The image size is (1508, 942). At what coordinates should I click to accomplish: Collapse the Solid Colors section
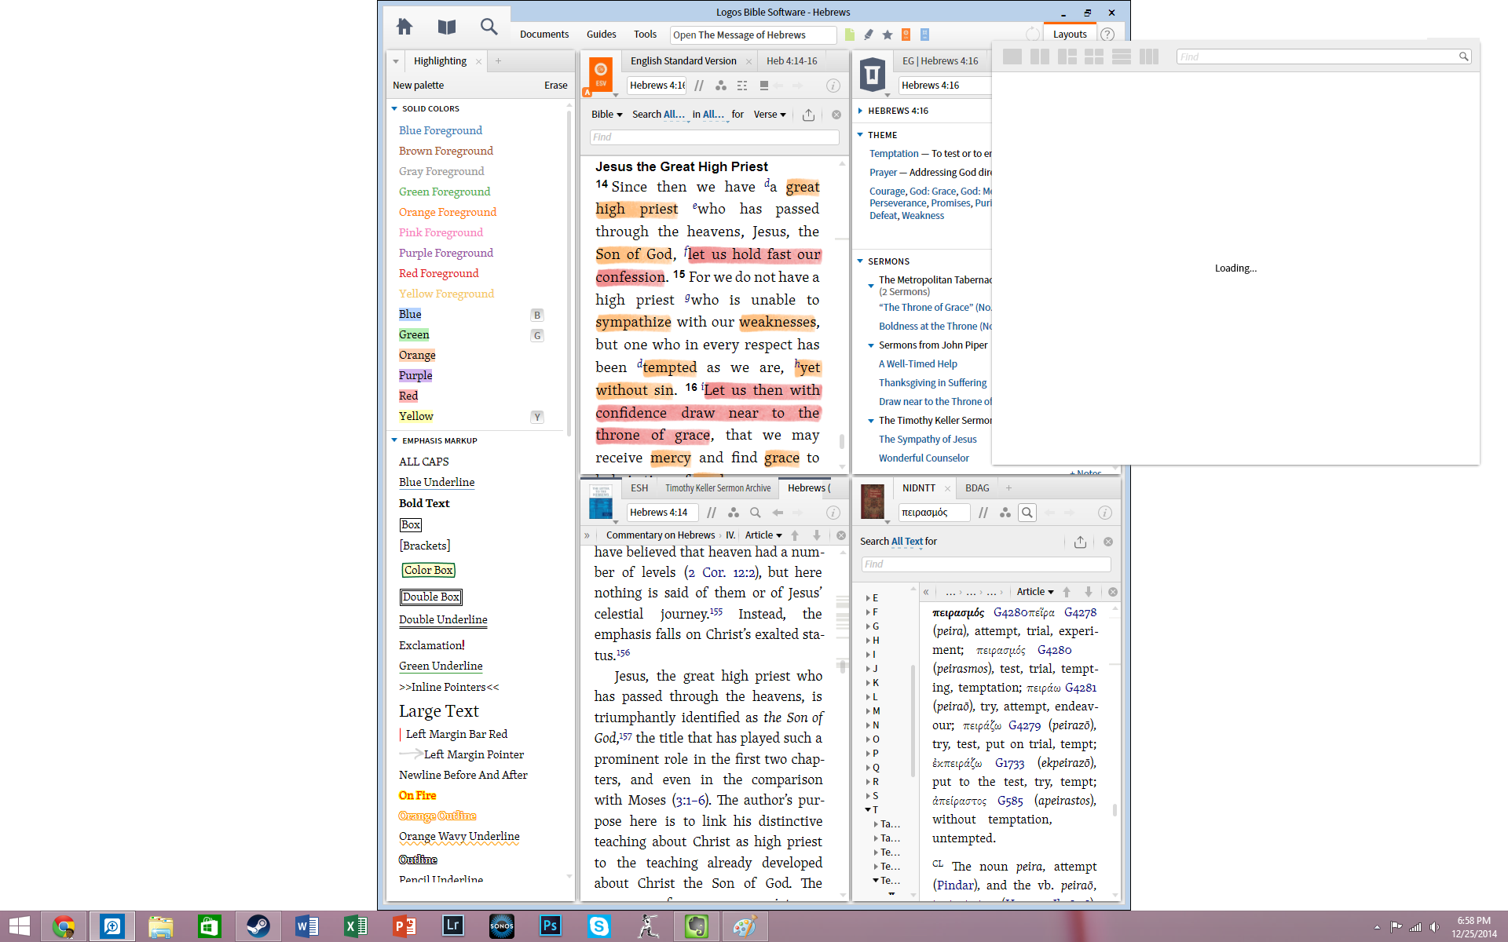tap(394, 109)
